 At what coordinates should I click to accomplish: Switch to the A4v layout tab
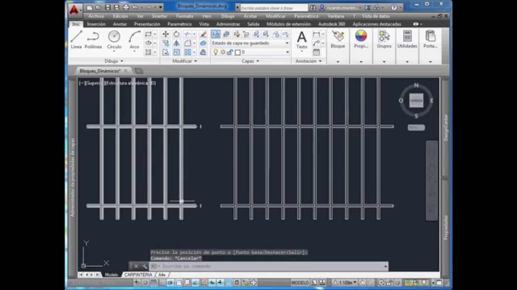coord(162,275)
